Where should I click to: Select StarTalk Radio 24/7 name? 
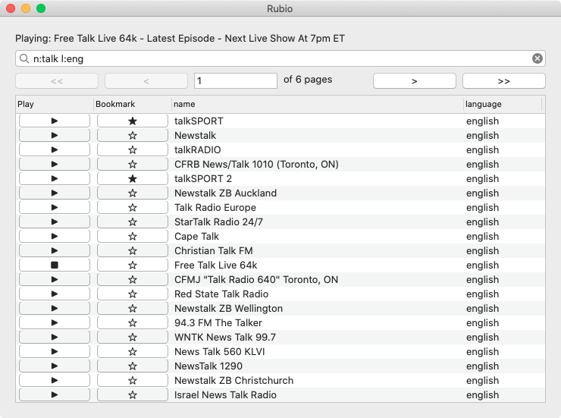tap(218, 222)
